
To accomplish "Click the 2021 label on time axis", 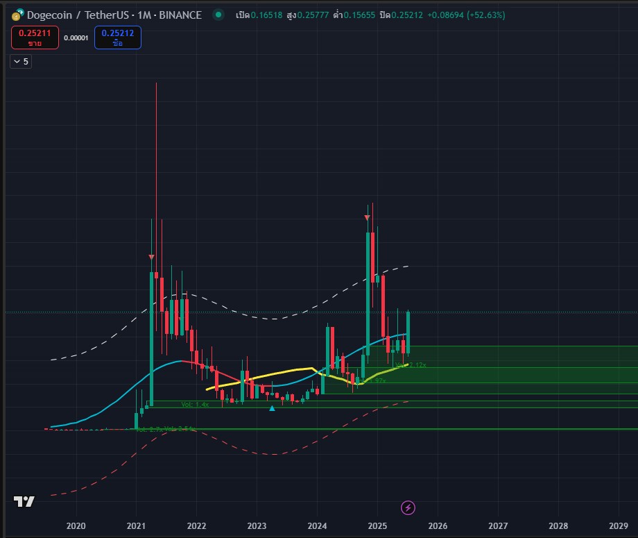I will click(x=137, y=526).
